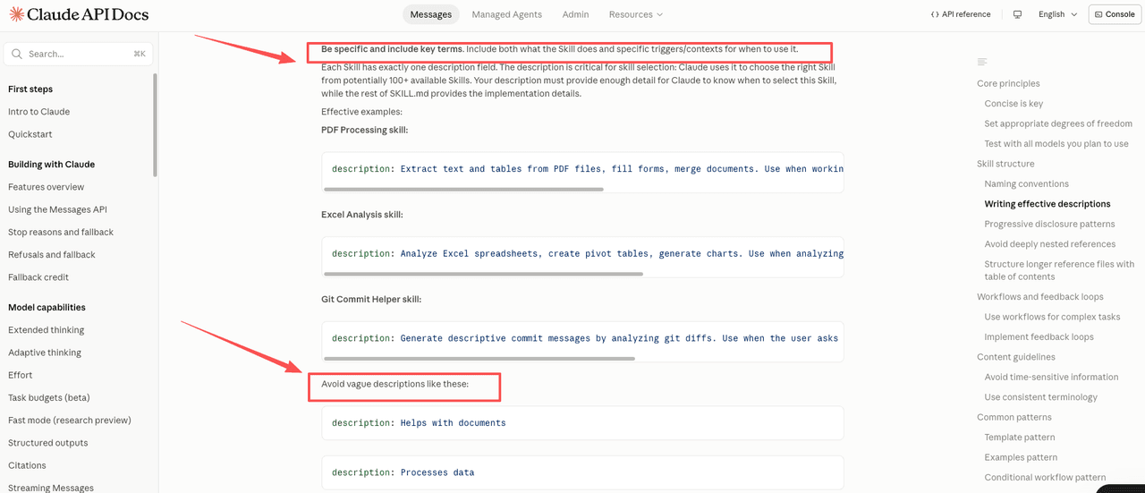Open Refusals and fallback page
Viewport: 1145px width, 493px height.
click(52, 254)
